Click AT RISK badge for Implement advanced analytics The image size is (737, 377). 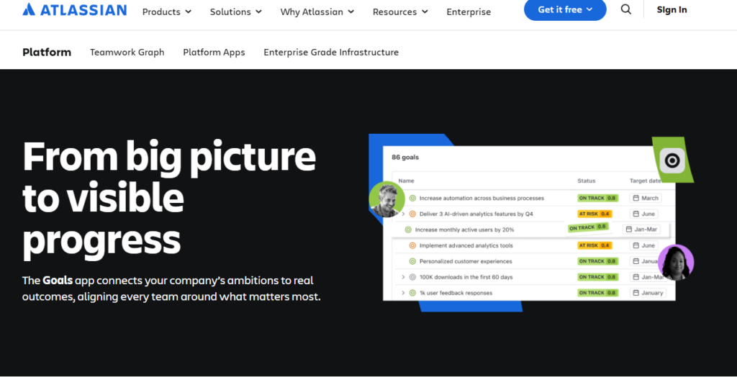click(594, 245)
